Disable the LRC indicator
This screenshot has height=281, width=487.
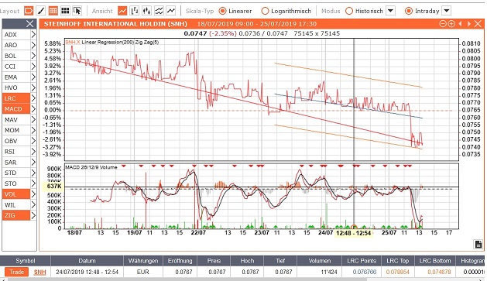click(16, 98)
